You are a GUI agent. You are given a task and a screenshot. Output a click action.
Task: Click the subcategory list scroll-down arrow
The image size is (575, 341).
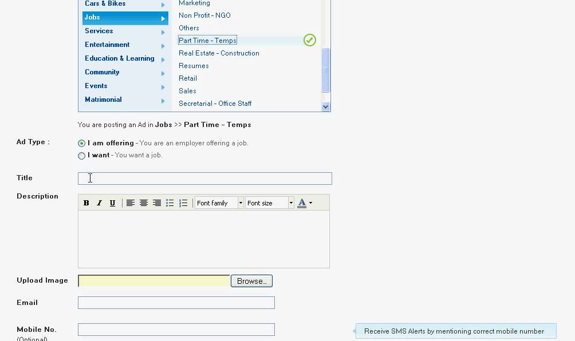point(326,107)
